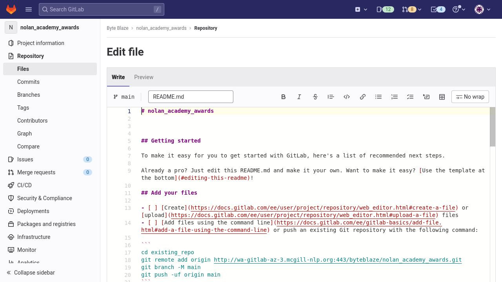Add a numbered list
502x282 pixels.
(395, 97)
